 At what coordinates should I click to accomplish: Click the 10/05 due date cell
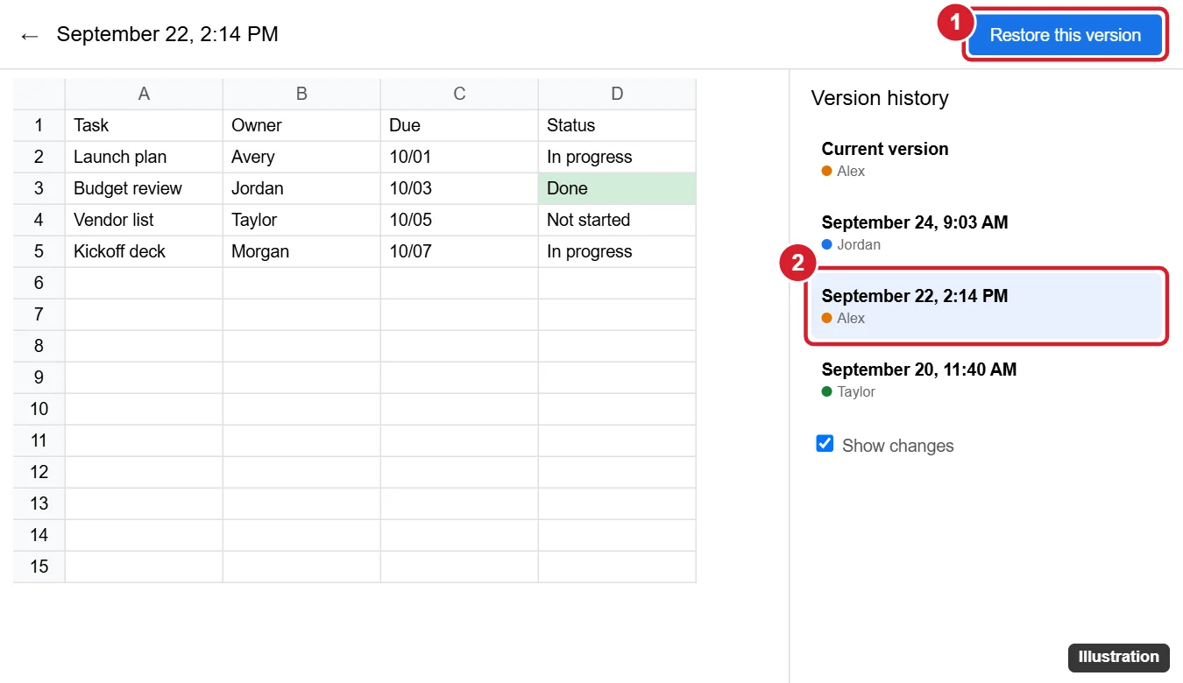click(x=459, y=220)
